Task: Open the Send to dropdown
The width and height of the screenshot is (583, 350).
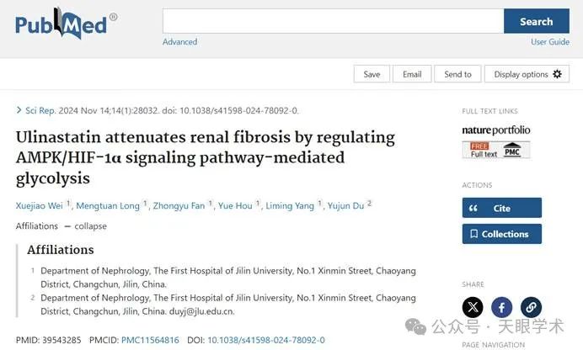Action: tap(457, 74)
